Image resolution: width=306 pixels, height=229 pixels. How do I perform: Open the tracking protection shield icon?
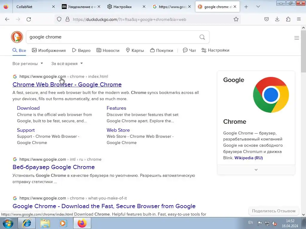tap(59, 19)
